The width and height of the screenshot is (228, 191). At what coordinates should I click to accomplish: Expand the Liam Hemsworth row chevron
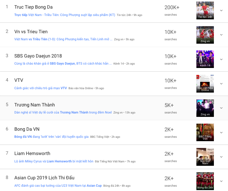tap(221, 157)
